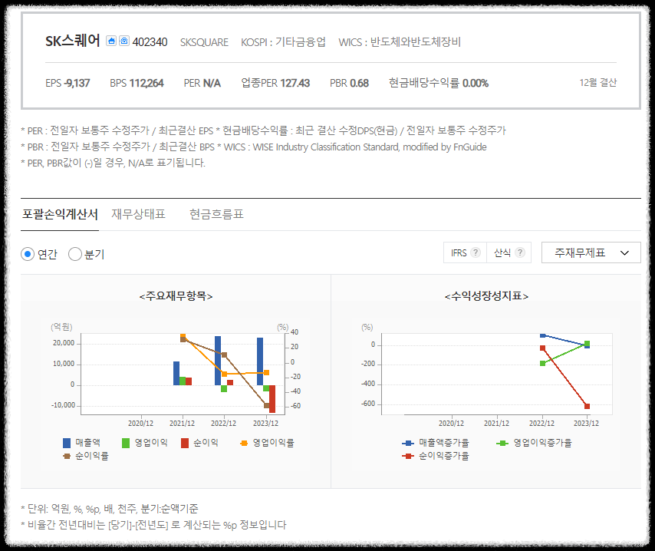Click the 2020/12 label on the right chart
The width and height of the screenshot is (655, 551).
tap(451, 423)
